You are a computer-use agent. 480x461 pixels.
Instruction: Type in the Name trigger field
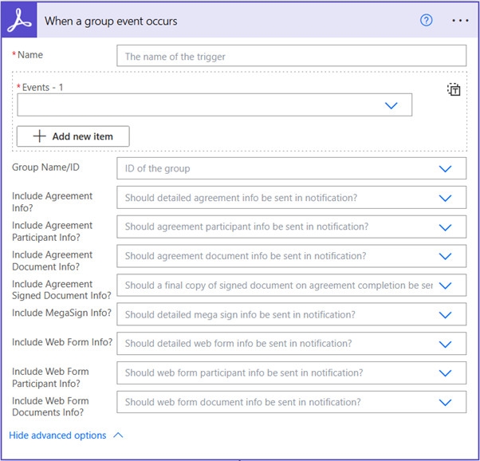291,56
